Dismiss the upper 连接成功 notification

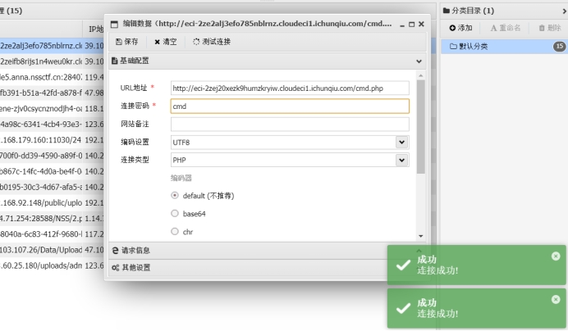[x=556, y=256]
